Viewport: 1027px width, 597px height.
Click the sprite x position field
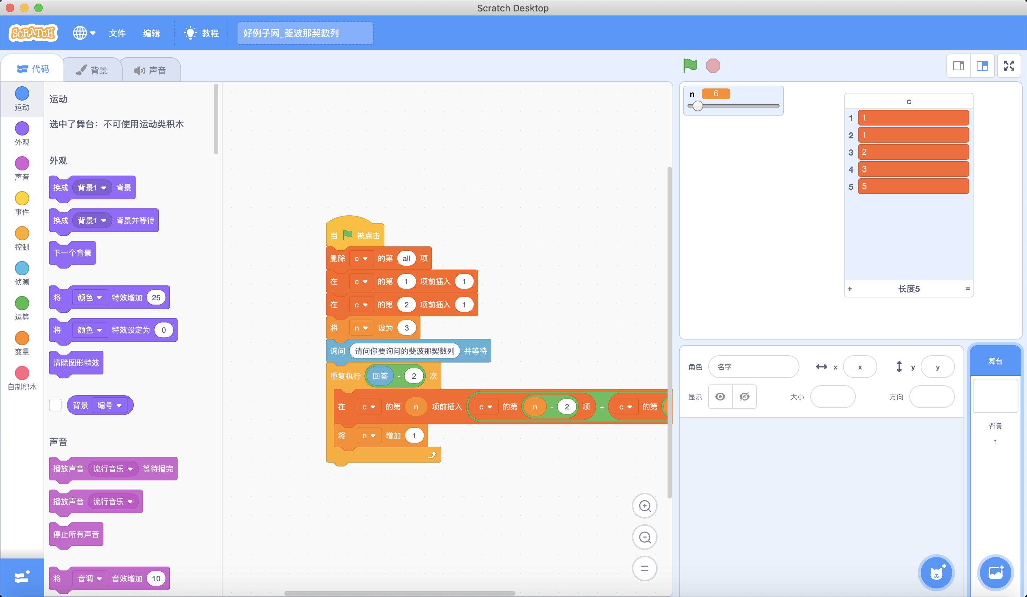[860, 367]
